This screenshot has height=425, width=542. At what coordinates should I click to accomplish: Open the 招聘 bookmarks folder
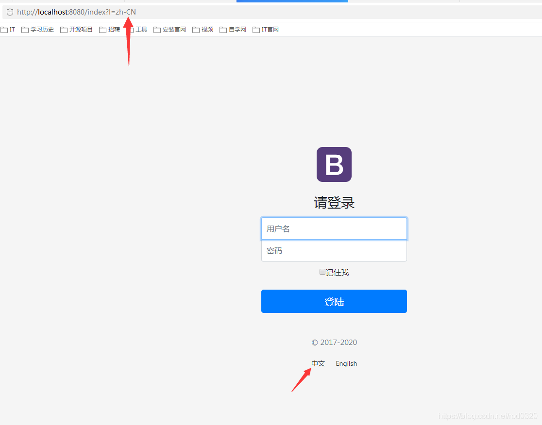[x=110, y=29]
